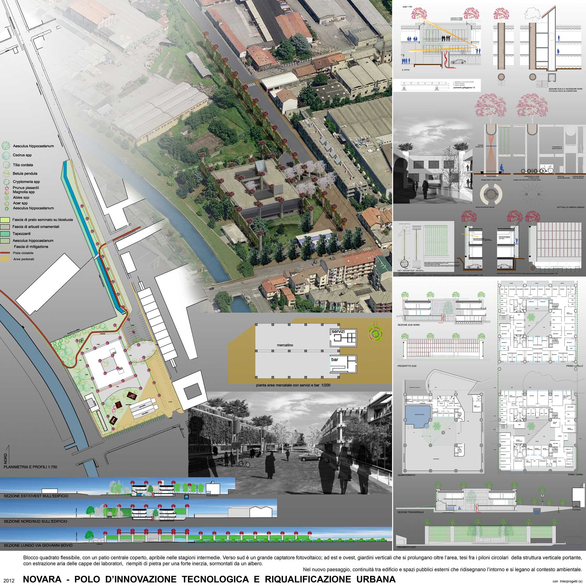Click the Cryptomeria spp tree symbol
Viewport: 586px width, 586px height.
point(6,182)
